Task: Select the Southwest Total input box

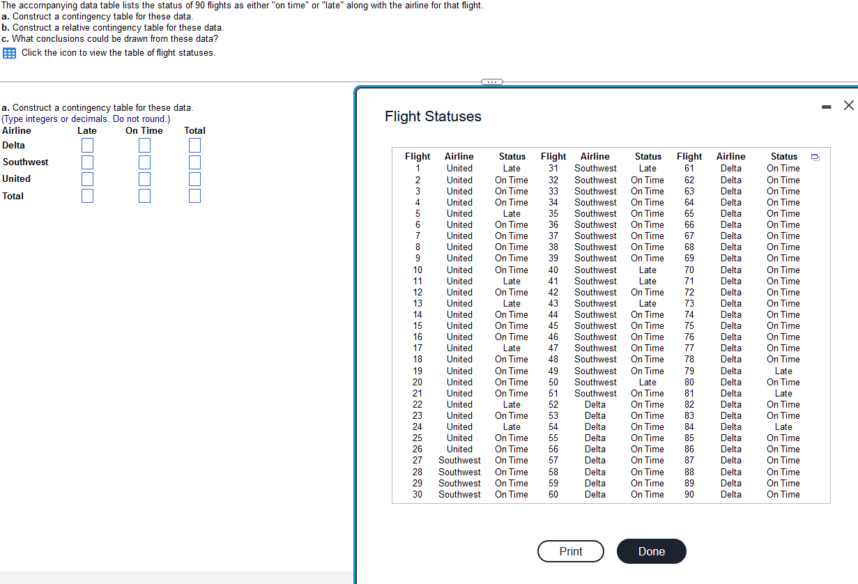Action: click(x=195, y=162)
